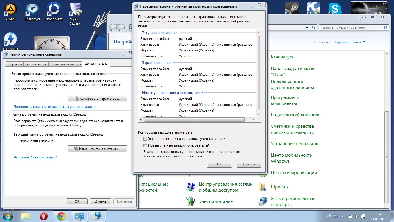Expand the Крупные значки view dropdown
Image resolution: width=394 pixels, height=222 pixels.
tap(350, 42)
